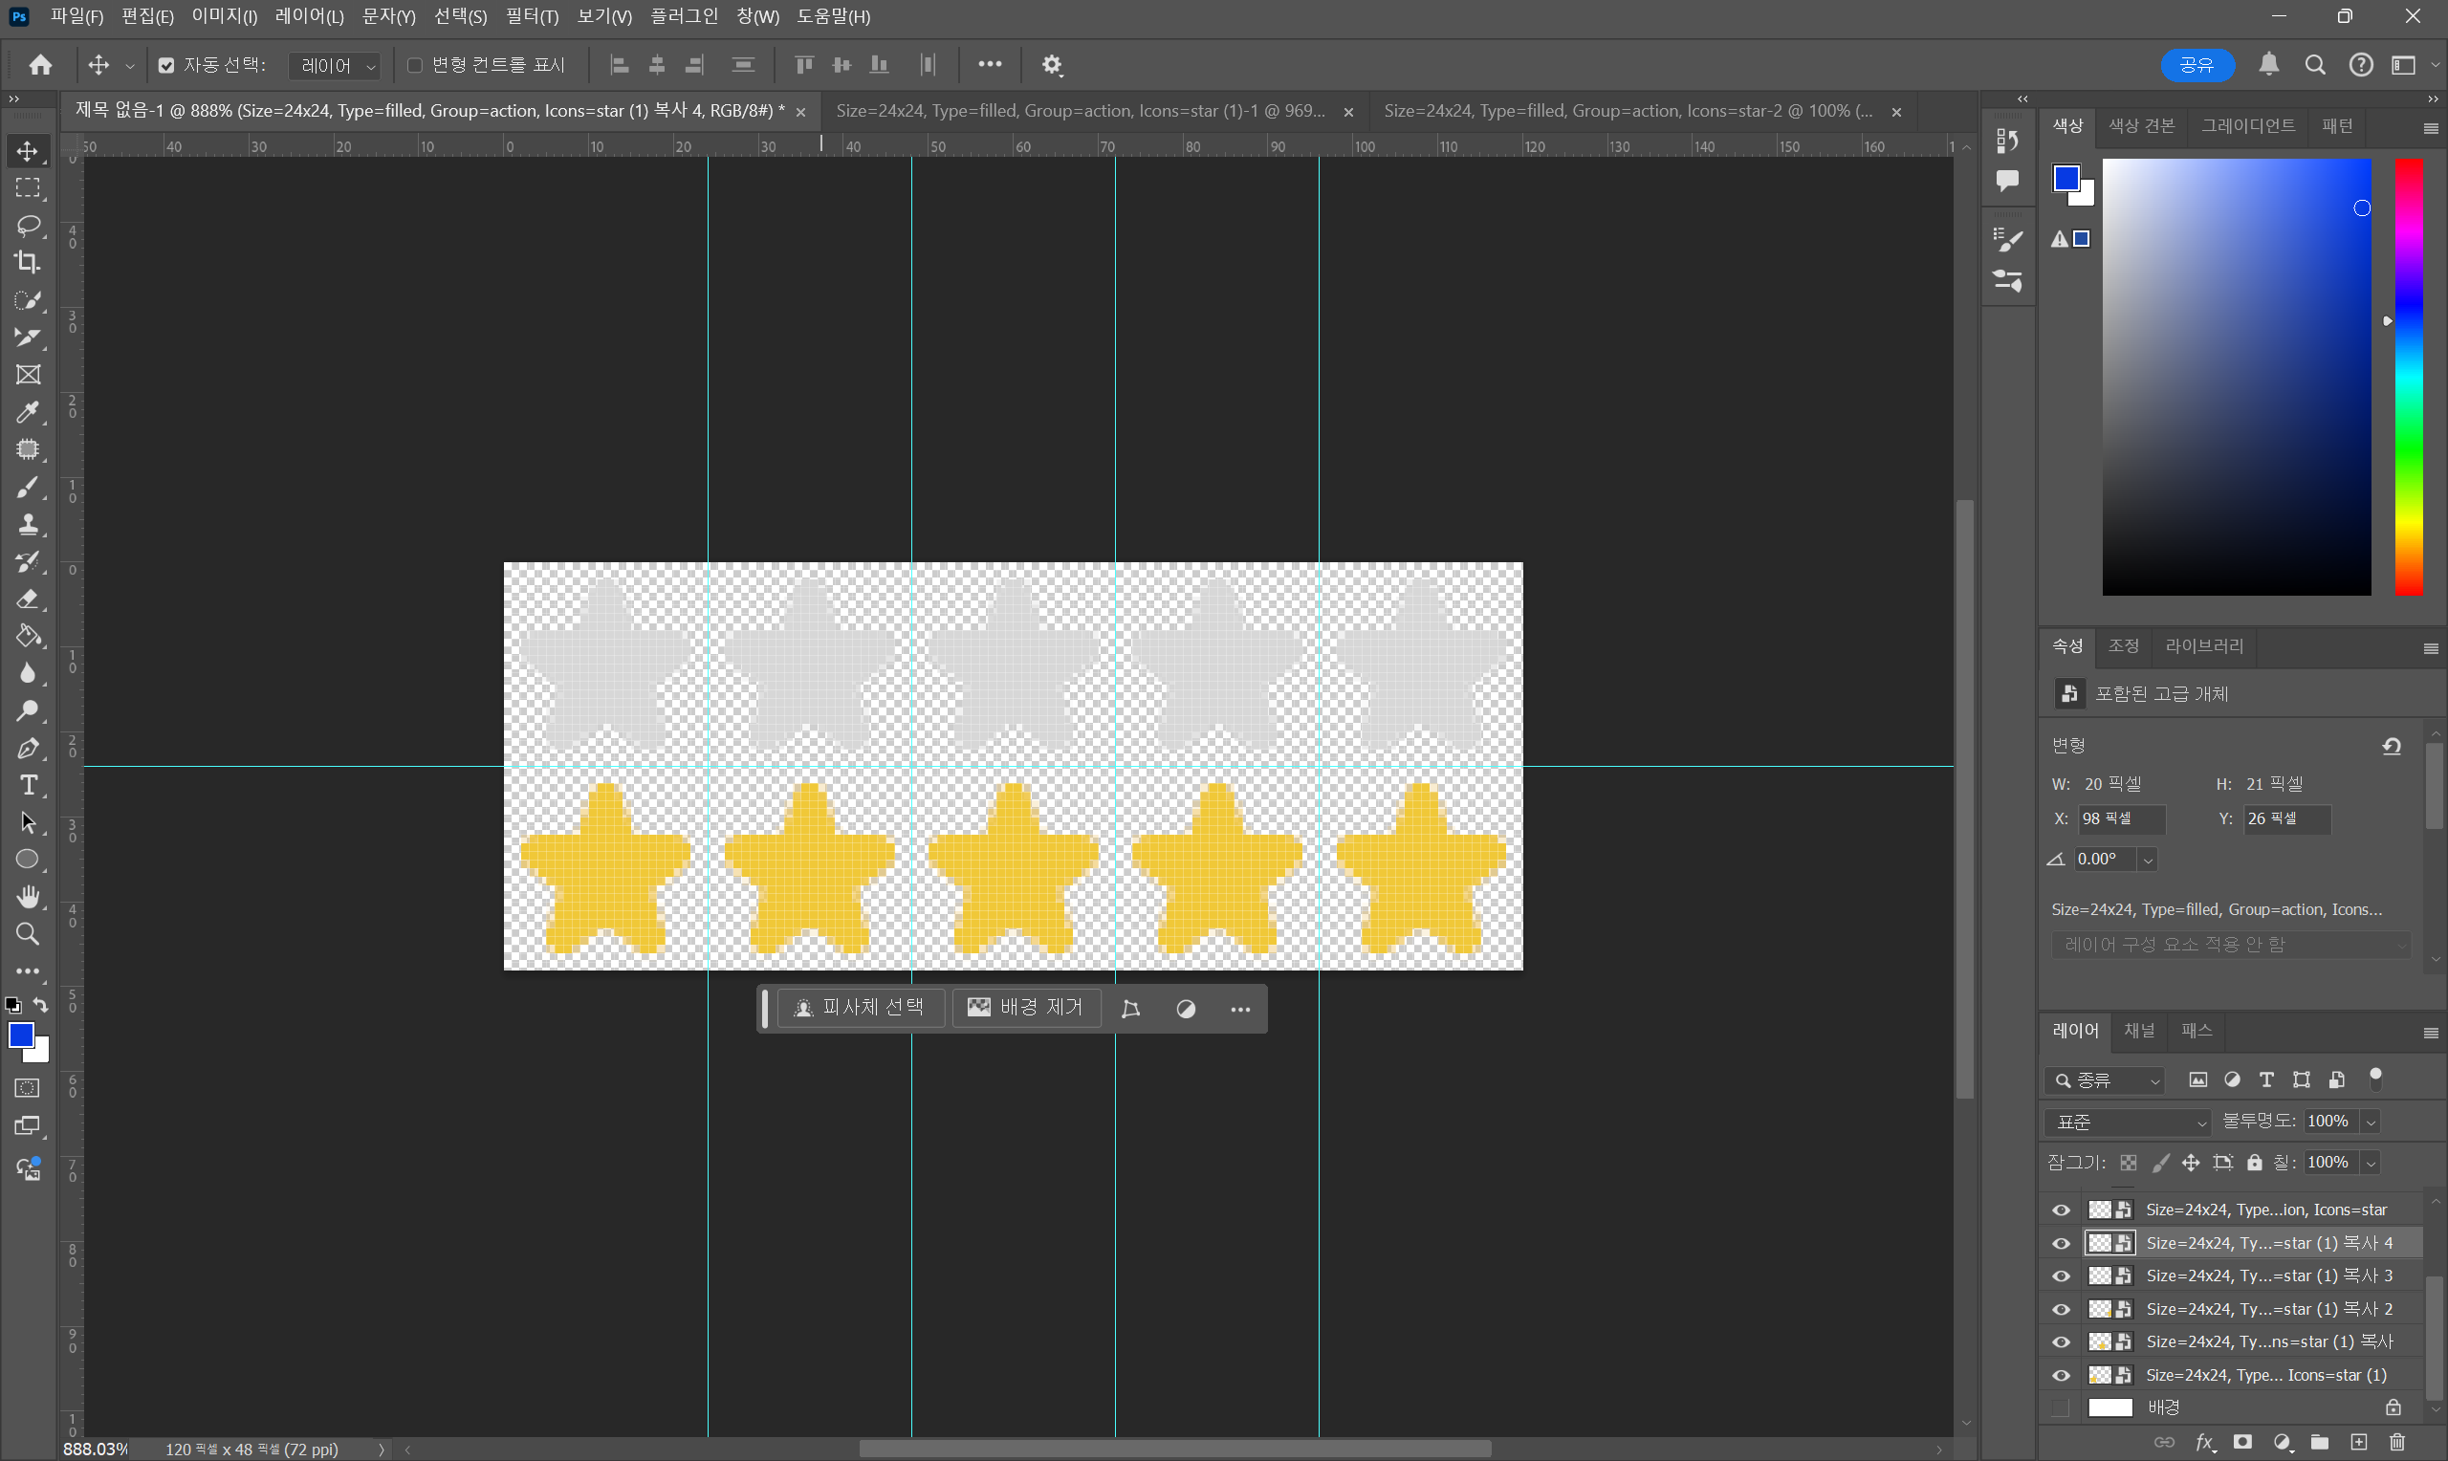The image size is (2448, 1461).
Task: Select the Eyedropper tool
Action: 28,412
